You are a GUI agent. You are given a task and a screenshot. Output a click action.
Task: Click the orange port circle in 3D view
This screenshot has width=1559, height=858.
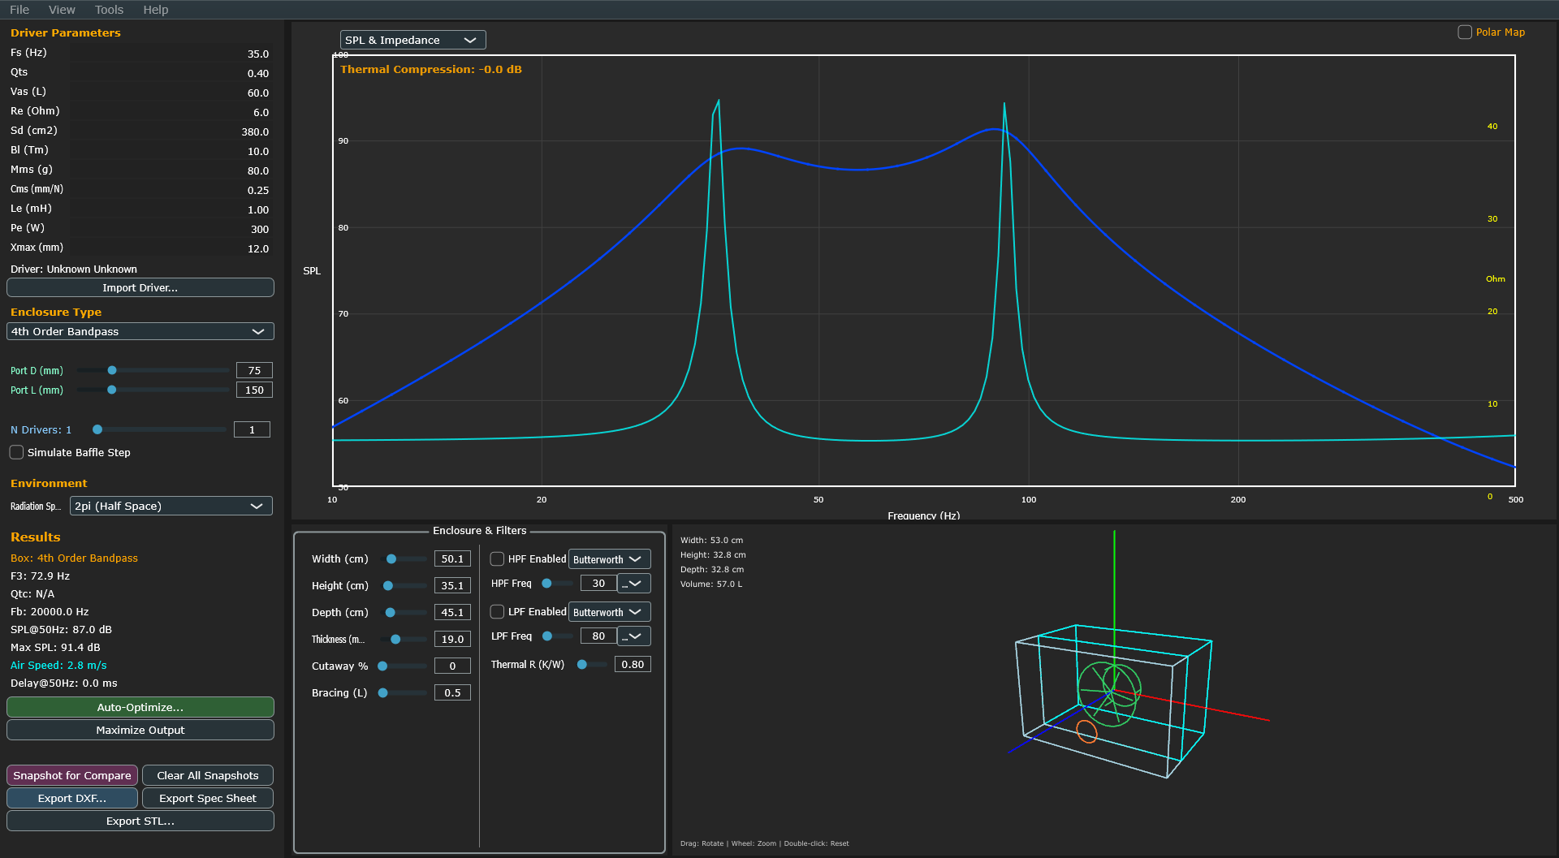(1086, 731)
